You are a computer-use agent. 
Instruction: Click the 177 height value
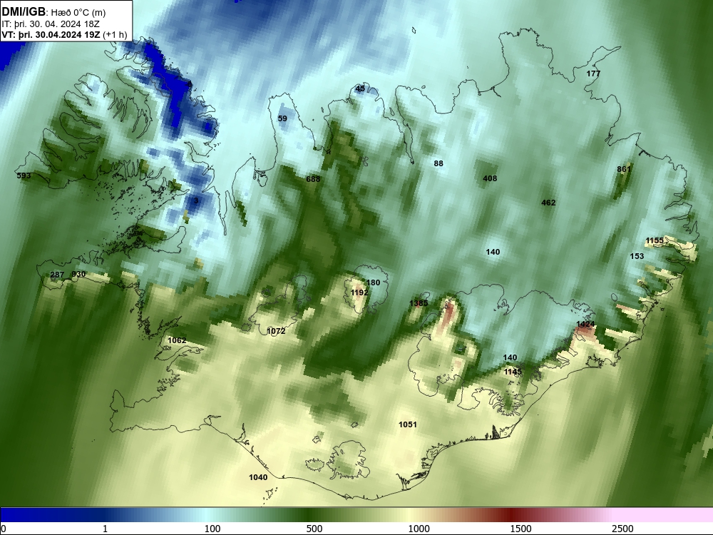pyautogui.click(x=593, y=73)
